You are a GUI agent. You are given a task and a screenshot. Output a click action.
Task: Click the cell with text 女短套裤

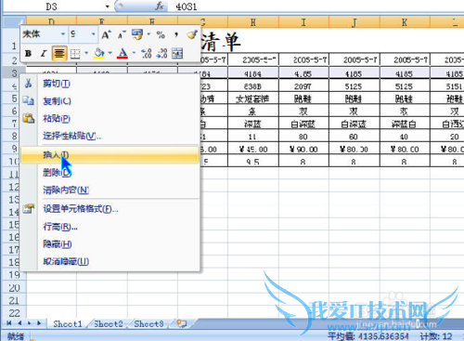click(x=253, y=98)
